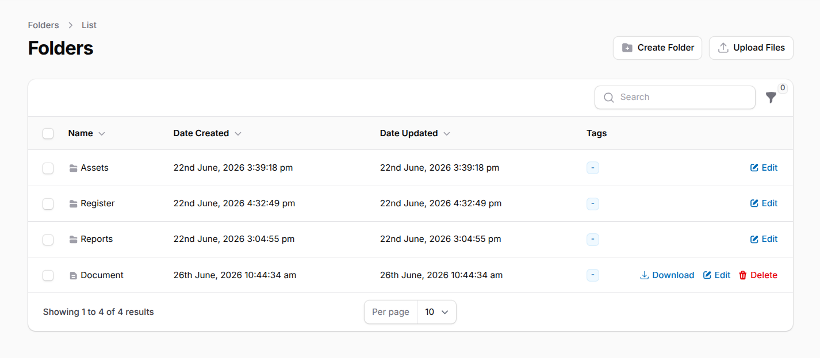Open the Reports folder name
The height and width of the screenshot is (358, 820).
97,239
